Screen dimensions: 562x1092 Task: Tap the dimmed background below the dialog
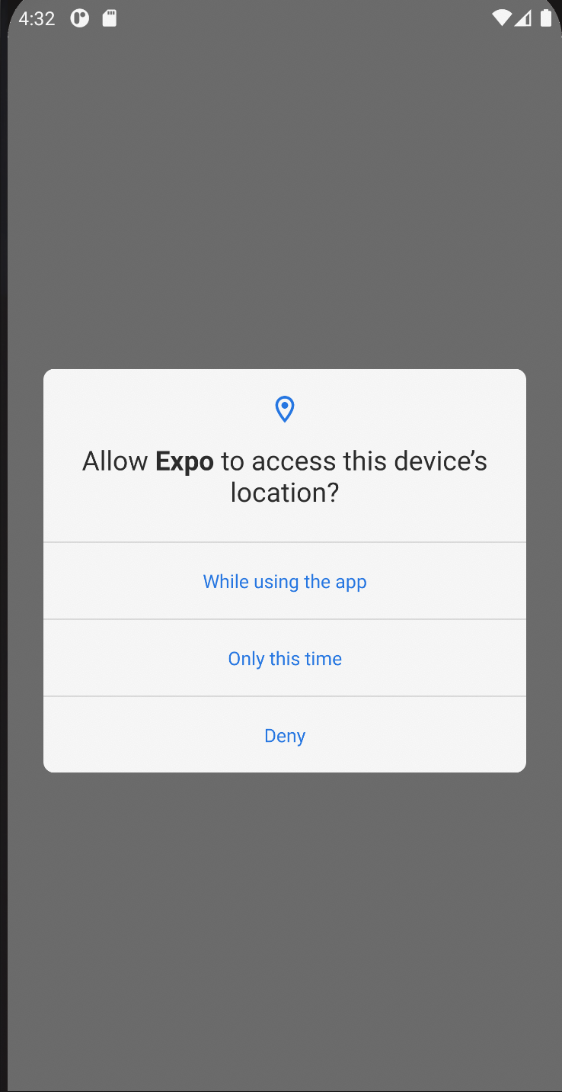285,930
